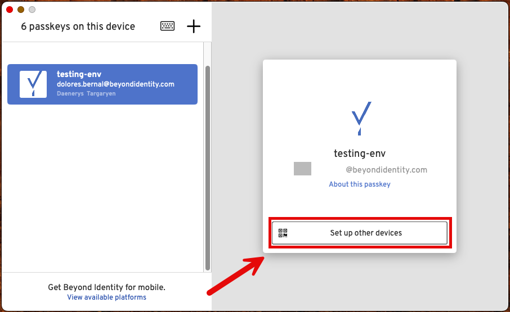Close the window with the red button

click(10, 10)
